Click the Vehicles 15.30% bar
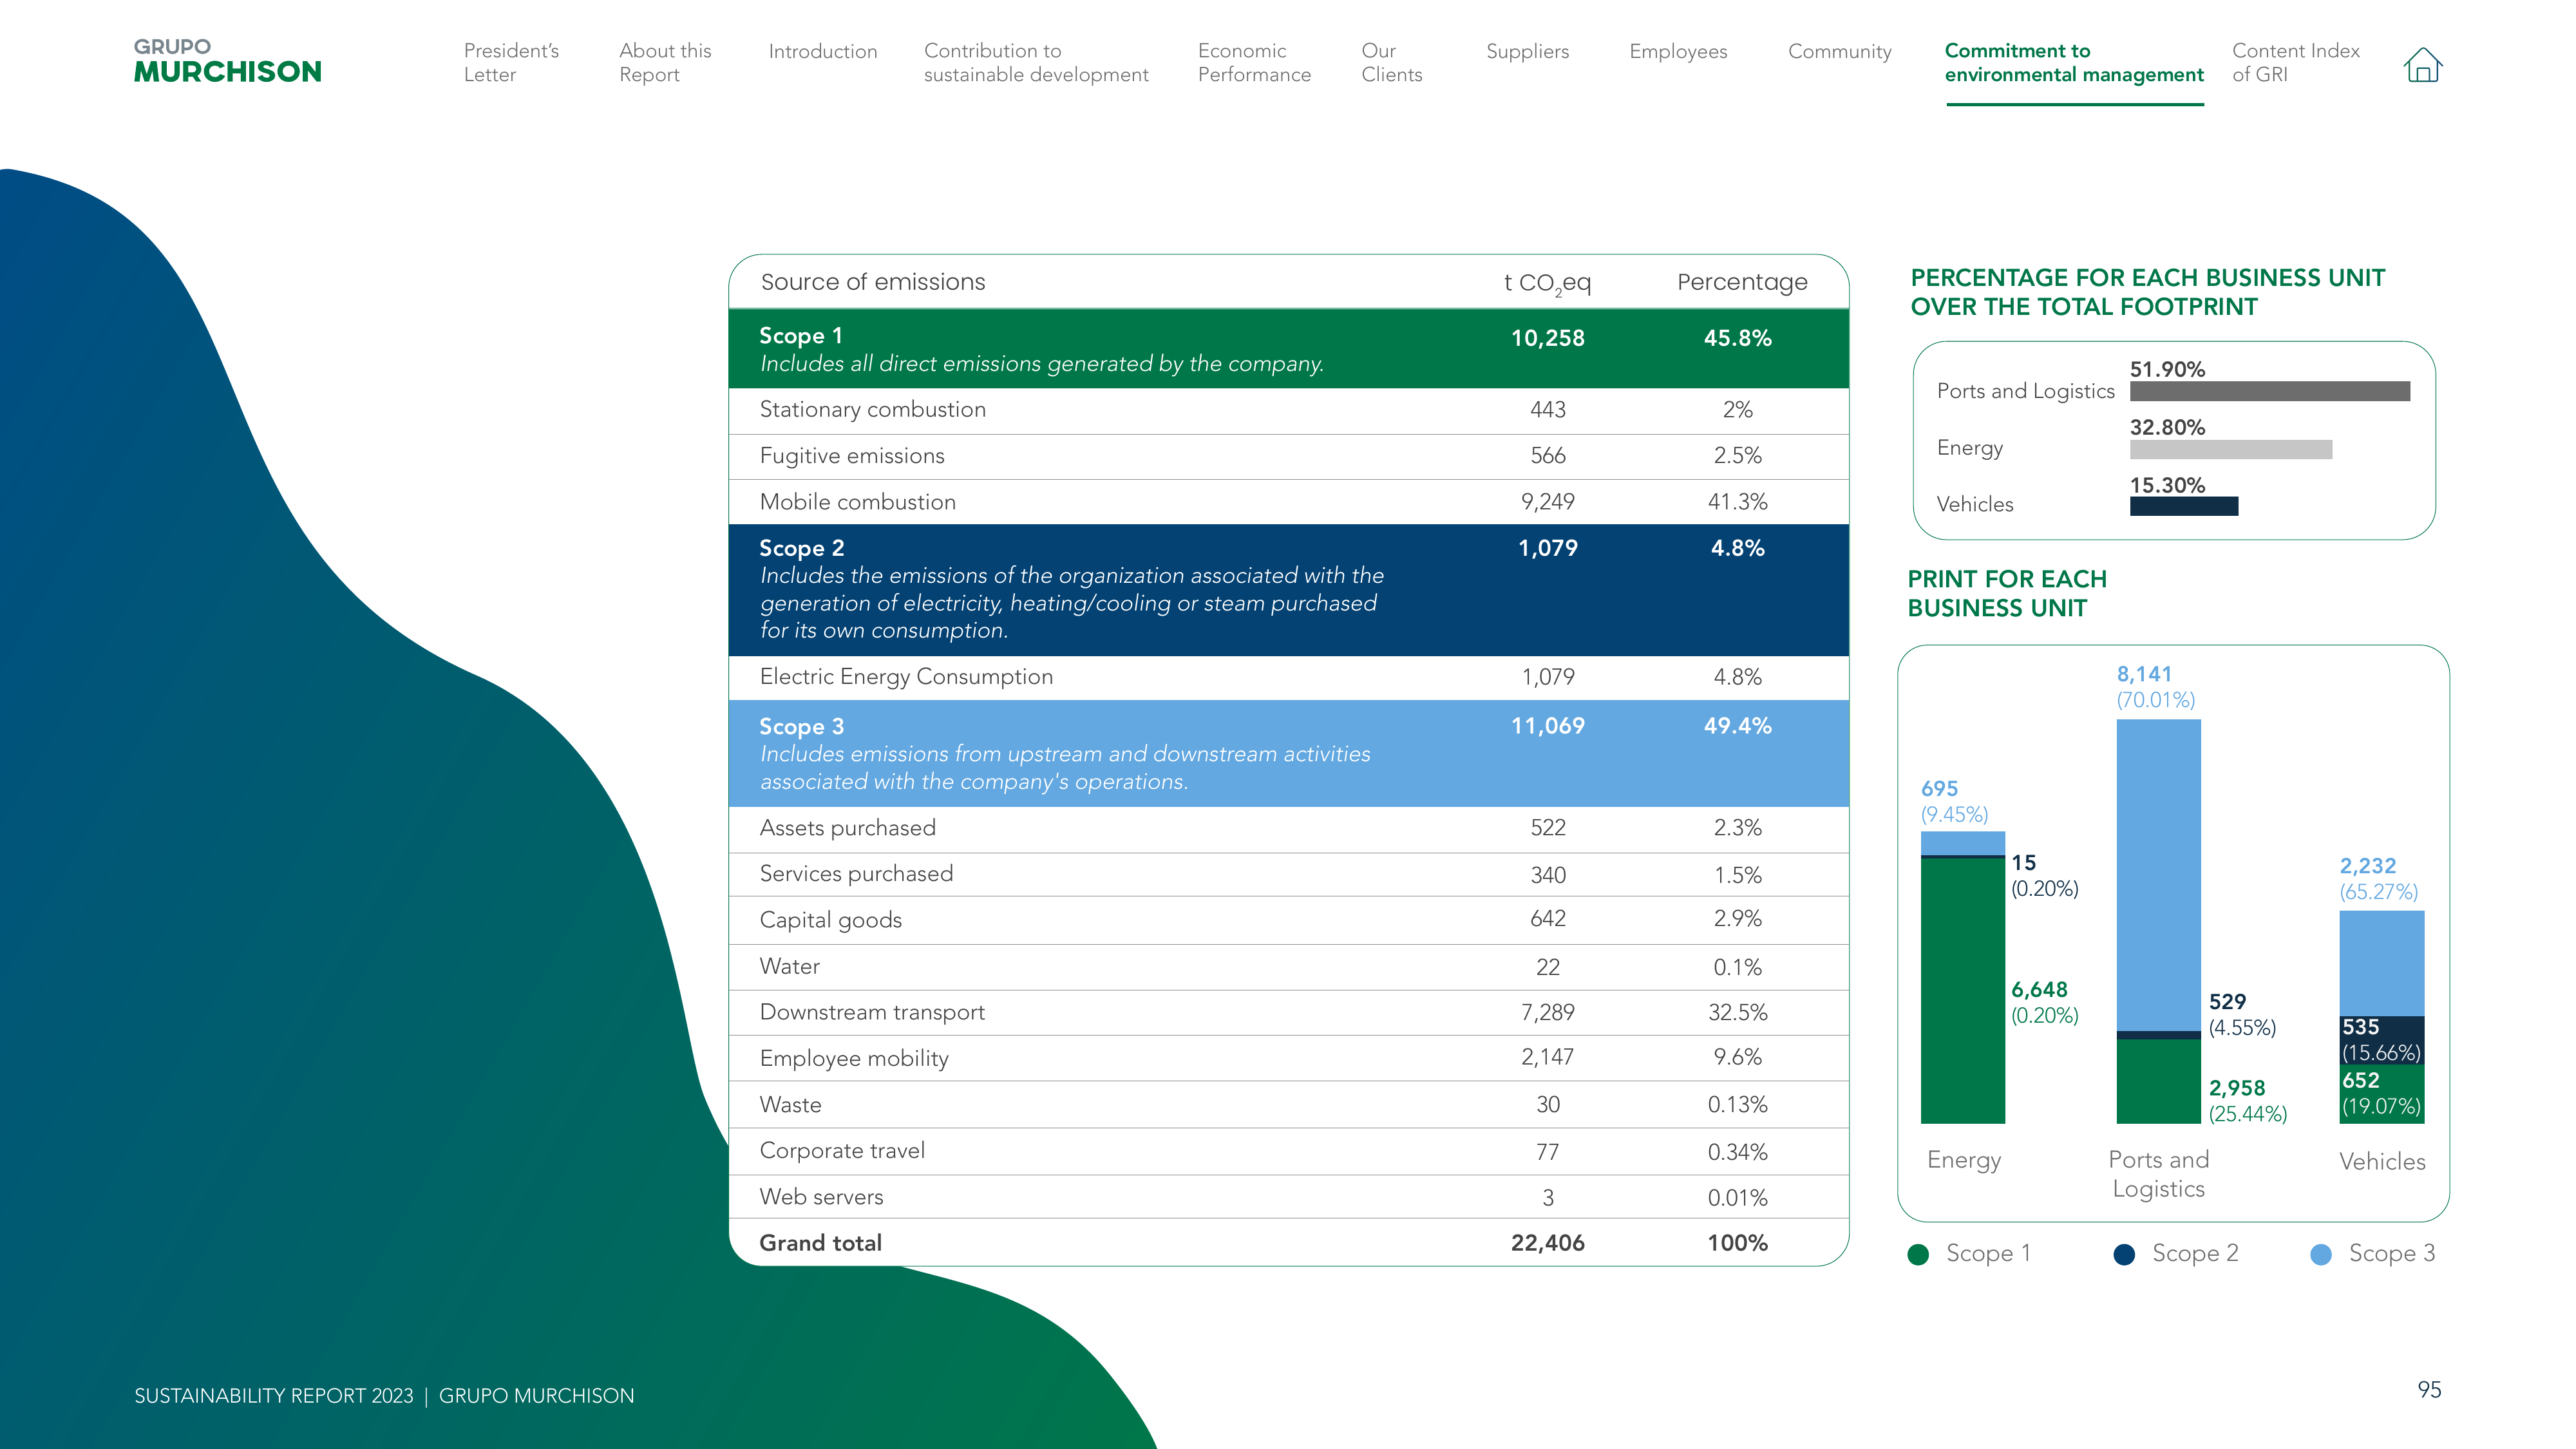2576x1449 pixels. [x=2183, y=506]
